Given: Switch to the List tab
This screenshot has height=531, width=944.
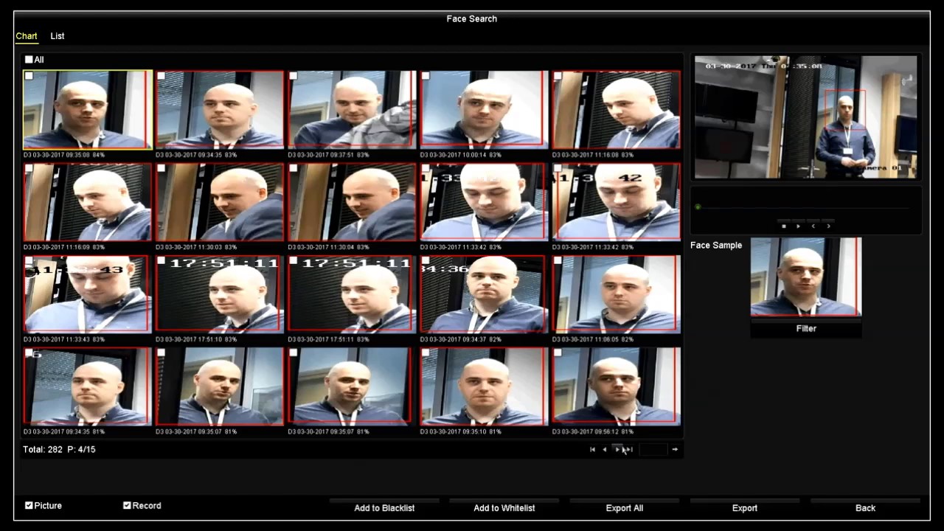Looking at the screenshot, I should tap(58, 36).
